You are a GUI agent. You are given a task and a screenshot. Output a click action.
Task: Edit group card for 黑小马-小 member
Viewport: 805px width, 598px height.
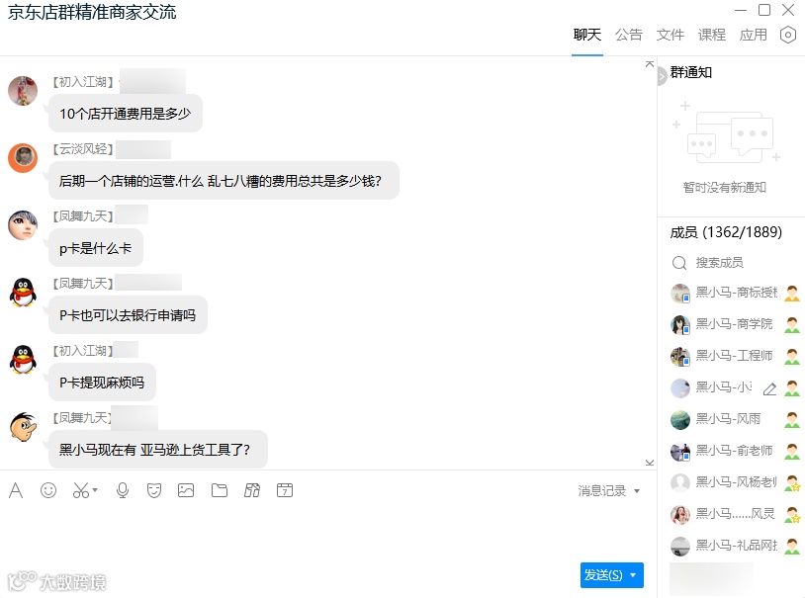tap(769, 389)
